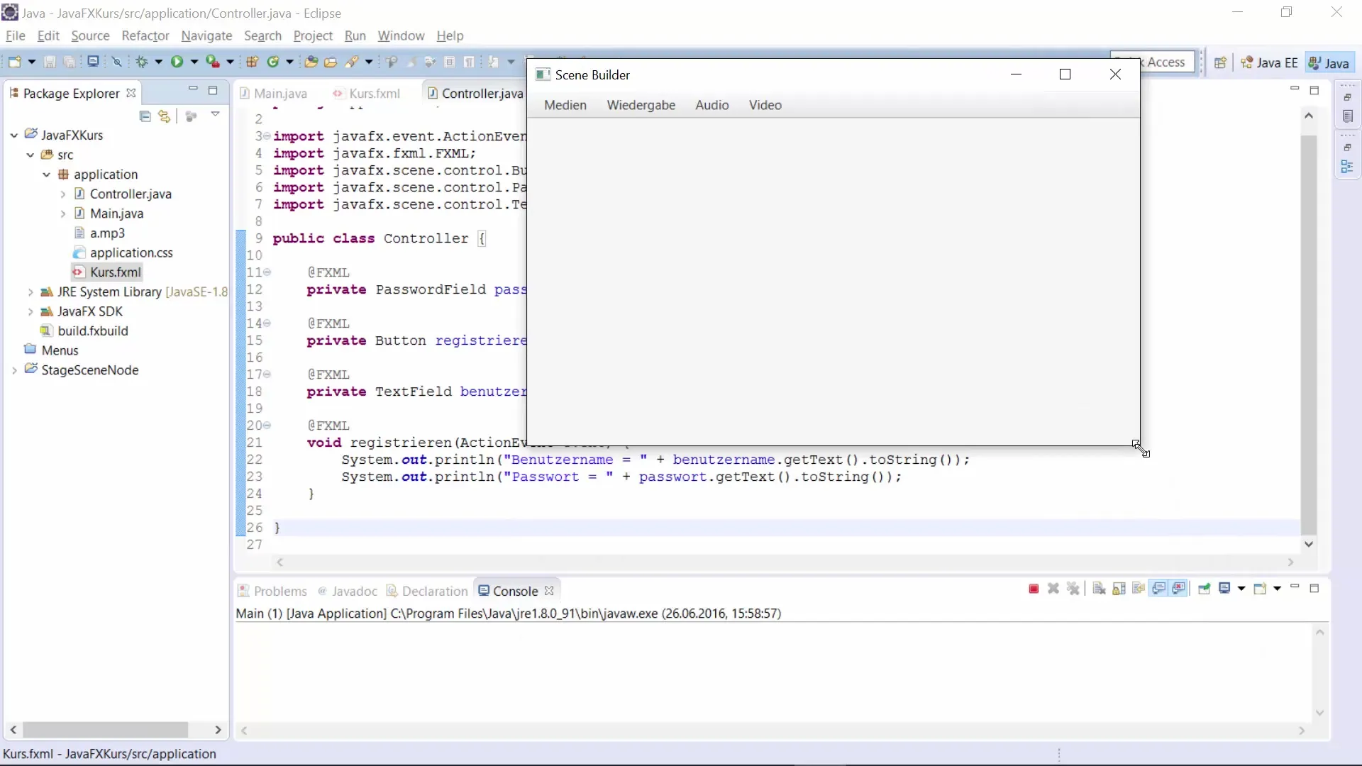Toggle Show Console on standard error
1362x766 pixels.
(1179, 589)
